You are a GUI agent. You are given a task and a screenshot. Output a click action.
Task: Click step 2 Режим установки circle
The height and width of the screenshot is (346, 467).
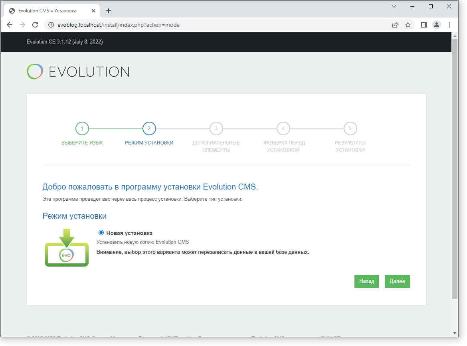tap(149, 129)
